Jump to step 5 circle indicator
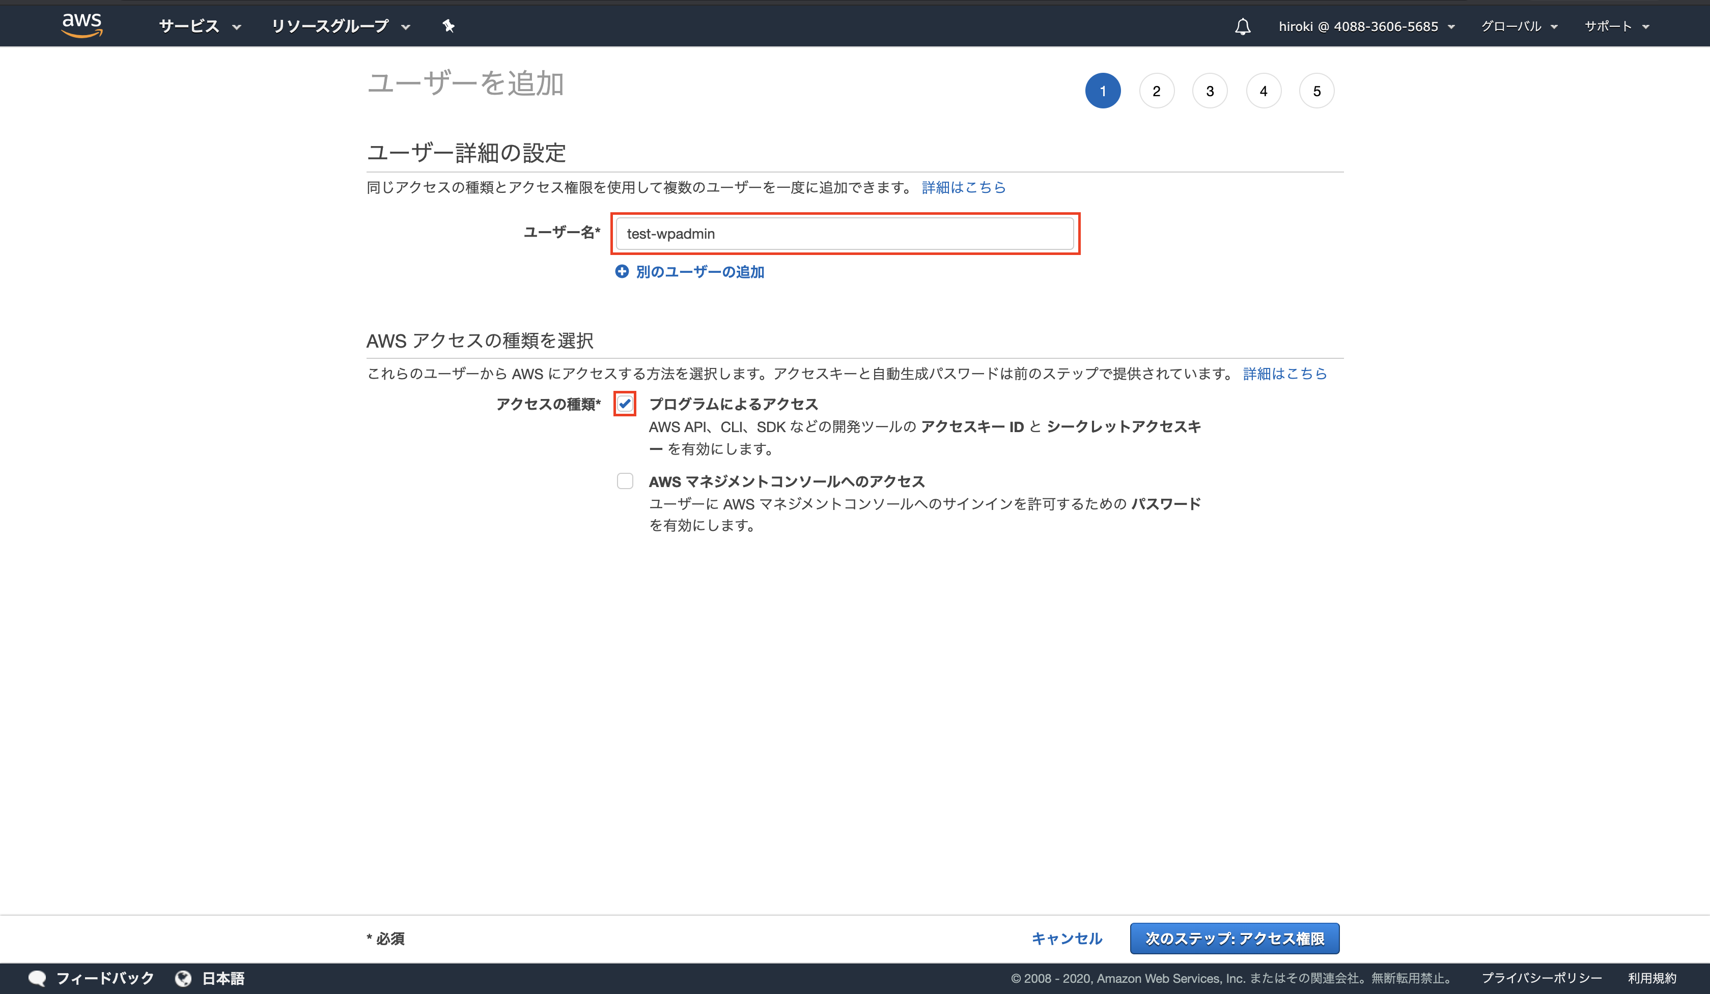This screenshot has width=1710, height=994. pos(1316,91)
